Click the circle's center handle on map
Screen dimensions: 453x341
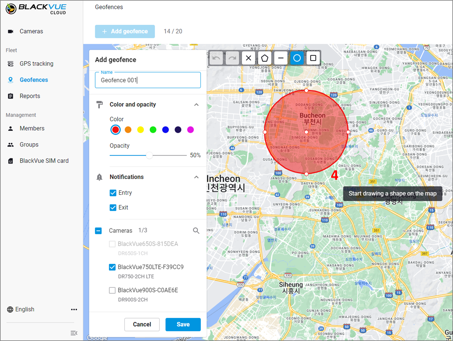[x=306, y=132]
